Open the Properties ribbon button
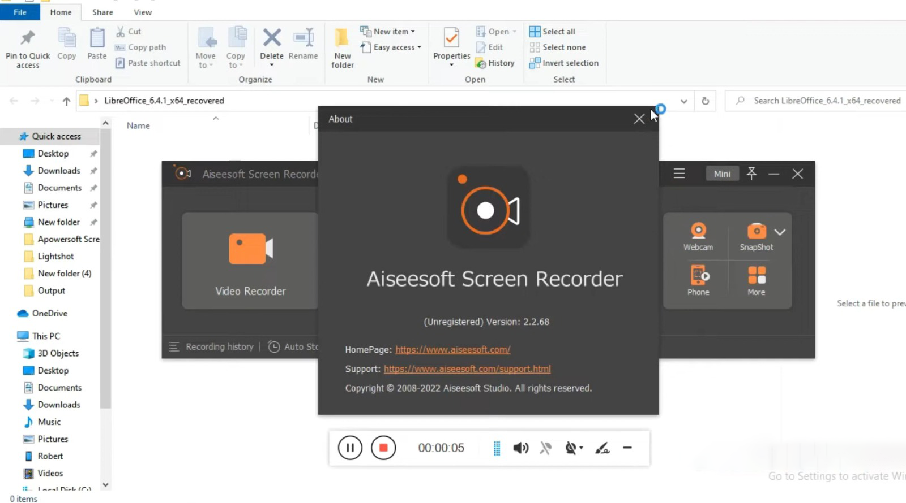The image size is (906, 503). tap(451, 47)
